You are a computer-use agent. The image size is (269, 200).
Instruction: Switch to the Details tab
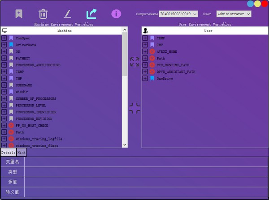pyautogui.click(x=8, y=153)
